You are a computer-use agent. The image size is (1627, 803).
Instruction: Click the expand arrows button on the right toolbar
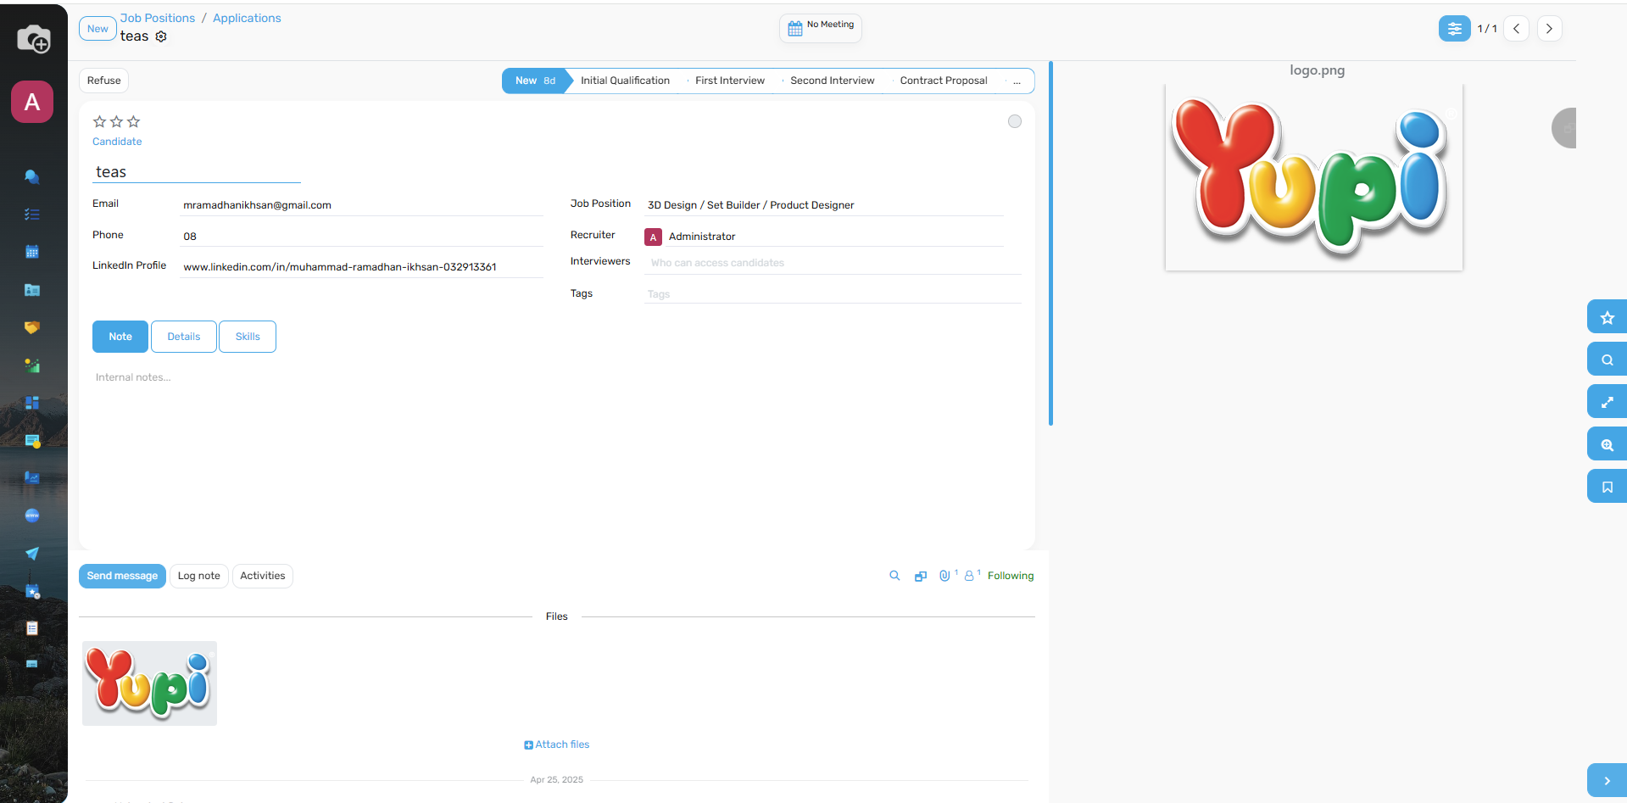(x=1607, y=402)
